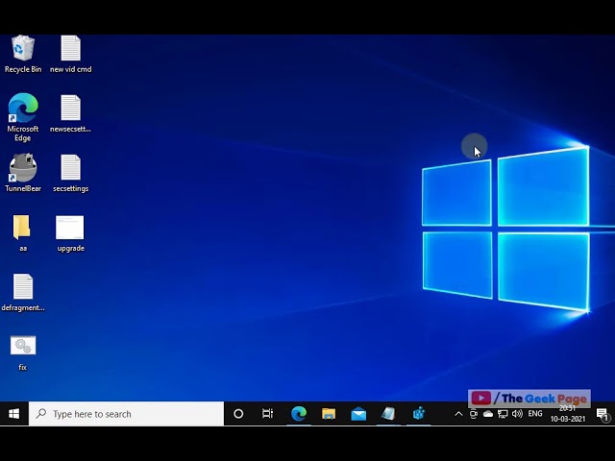Select the Microsoft Edge desktop shortcut
This screenshot has width=615, height=461.
coord(23,117)
